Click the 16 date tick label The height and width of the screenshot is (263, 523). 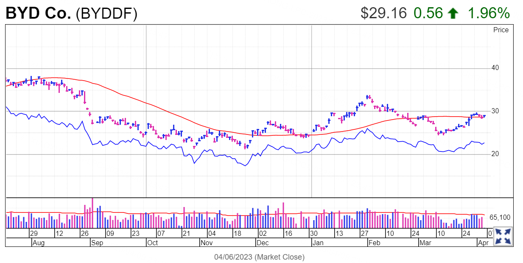[288, 233]
